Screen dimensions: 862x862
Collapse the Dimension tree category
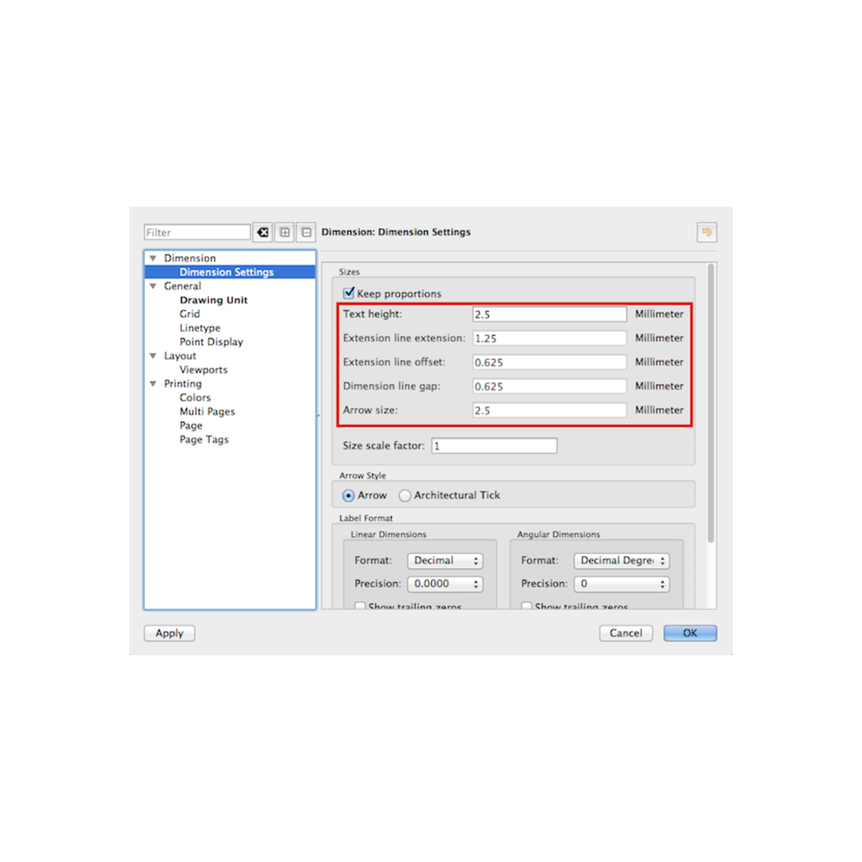[x=153, y=258]
